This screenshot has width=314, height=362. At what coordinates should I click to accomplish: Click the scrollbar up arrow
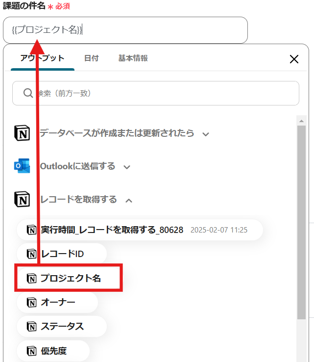click(301, 121)
